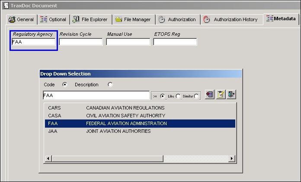Click the clipboard edit icon in Drop Down Selection

221,94
